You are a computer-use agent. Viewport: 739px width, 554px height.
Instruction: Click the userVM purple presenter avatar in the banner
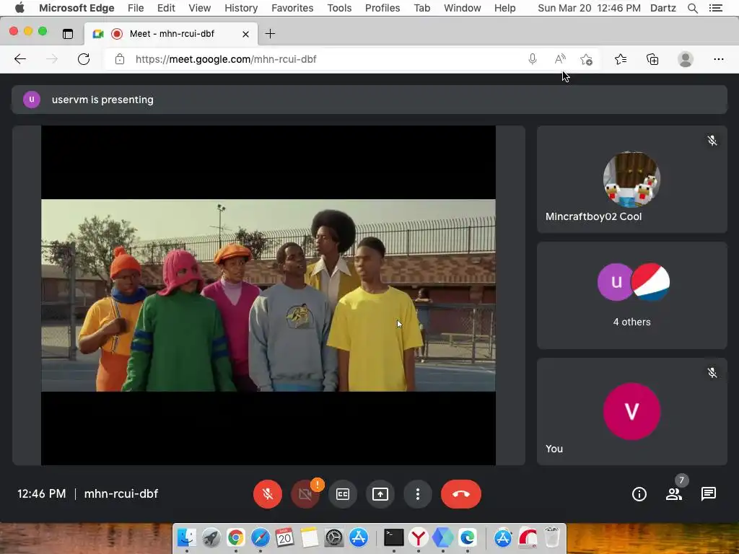[x=32, y=100]
